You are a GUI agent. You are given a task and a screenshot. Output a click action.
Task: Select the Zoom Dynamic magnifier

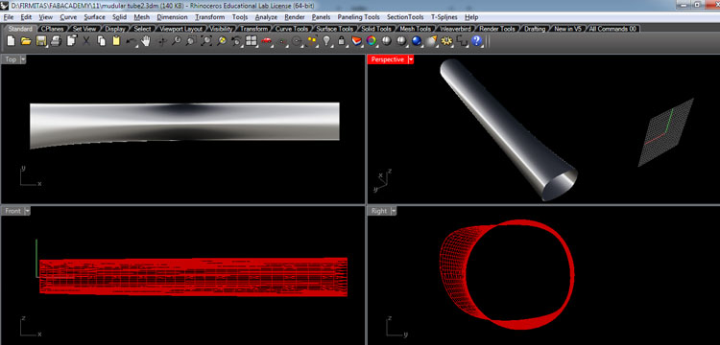click(x=176, y=41)
